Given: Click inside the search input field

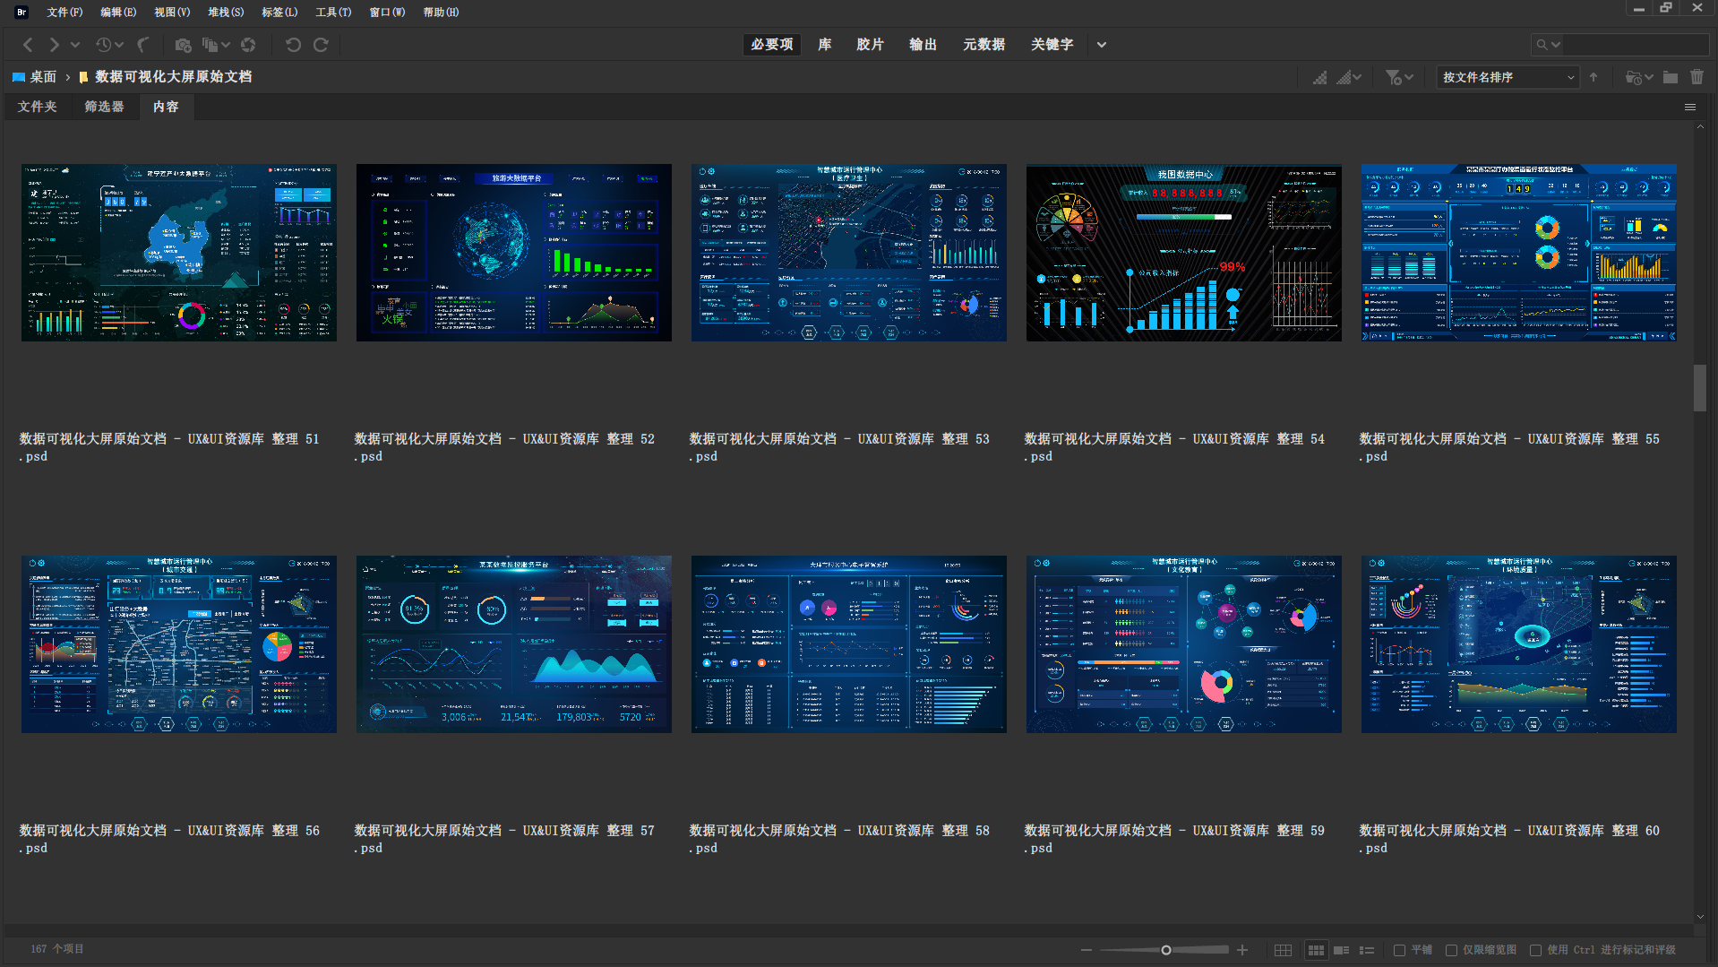Looking at the screenshot, I should pyautogui.click(x=1637, y=45).
